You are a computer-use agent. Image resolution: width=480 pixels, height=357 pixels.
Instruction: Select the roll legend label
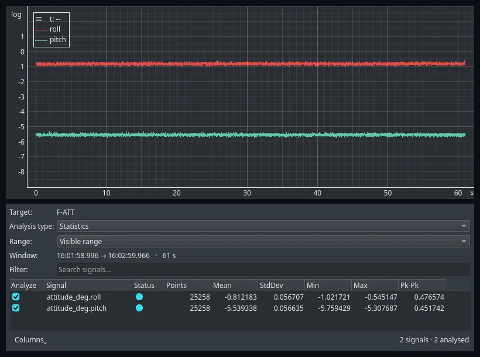click(x=55, y=29)
